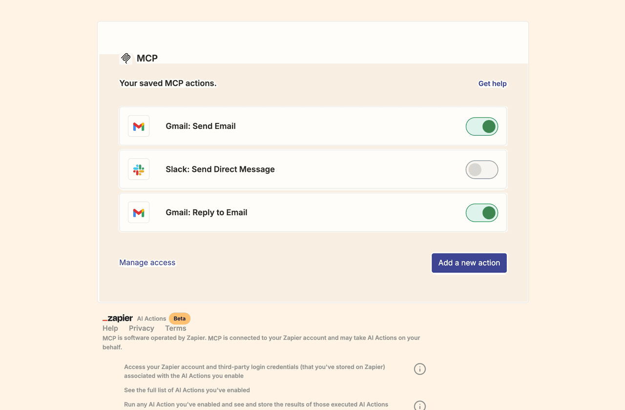The width and height of the screenshot is (625, 410).
Task: Click the Manage access link
Action: pyautogui.click(x=147, y=263)
